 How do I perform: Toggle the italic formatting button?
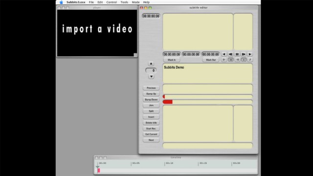pos(250,60)
